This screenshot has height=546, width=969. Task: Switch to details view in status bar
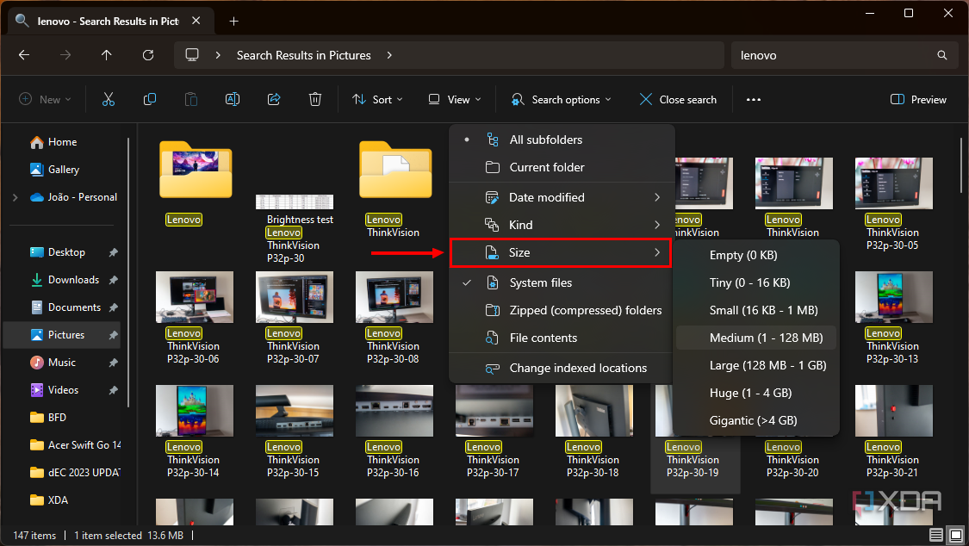tap(936, 535)
